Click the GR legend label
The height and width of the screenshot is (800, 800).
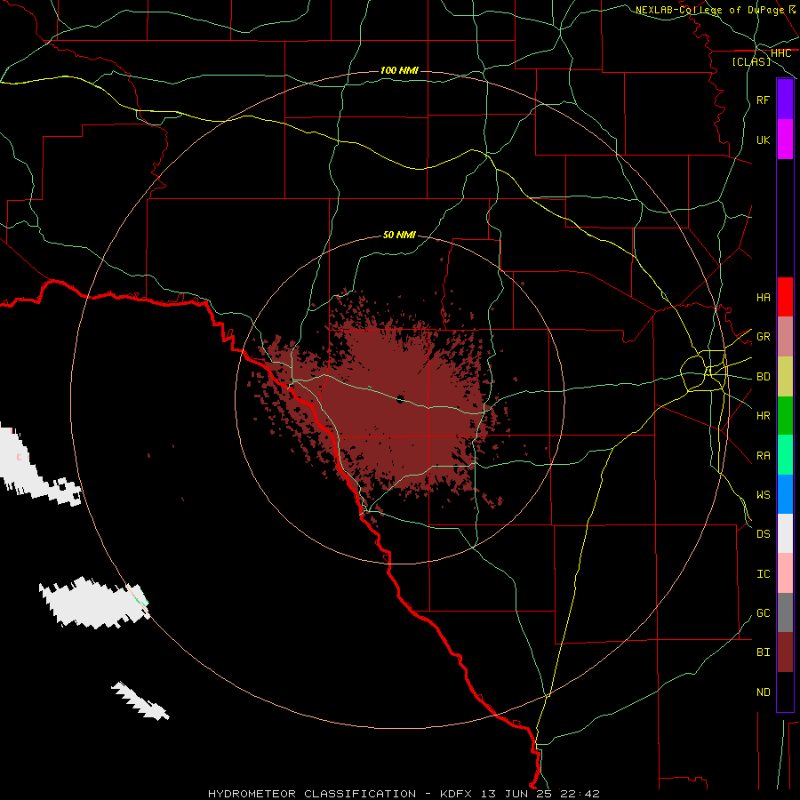pos(763,337)
